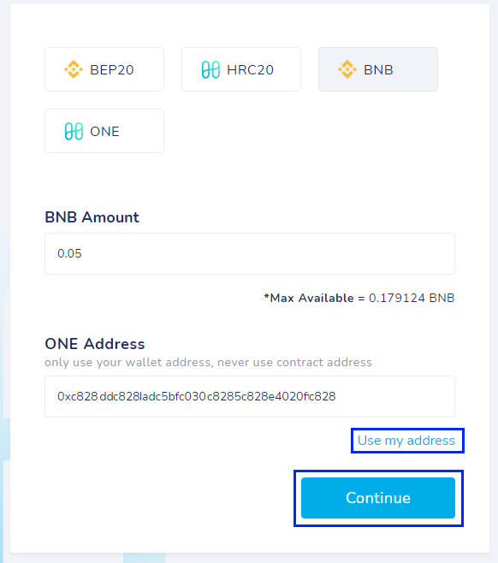498x563 pixels.
Task: Click the Continue button
Action: [x=378, y=498]
